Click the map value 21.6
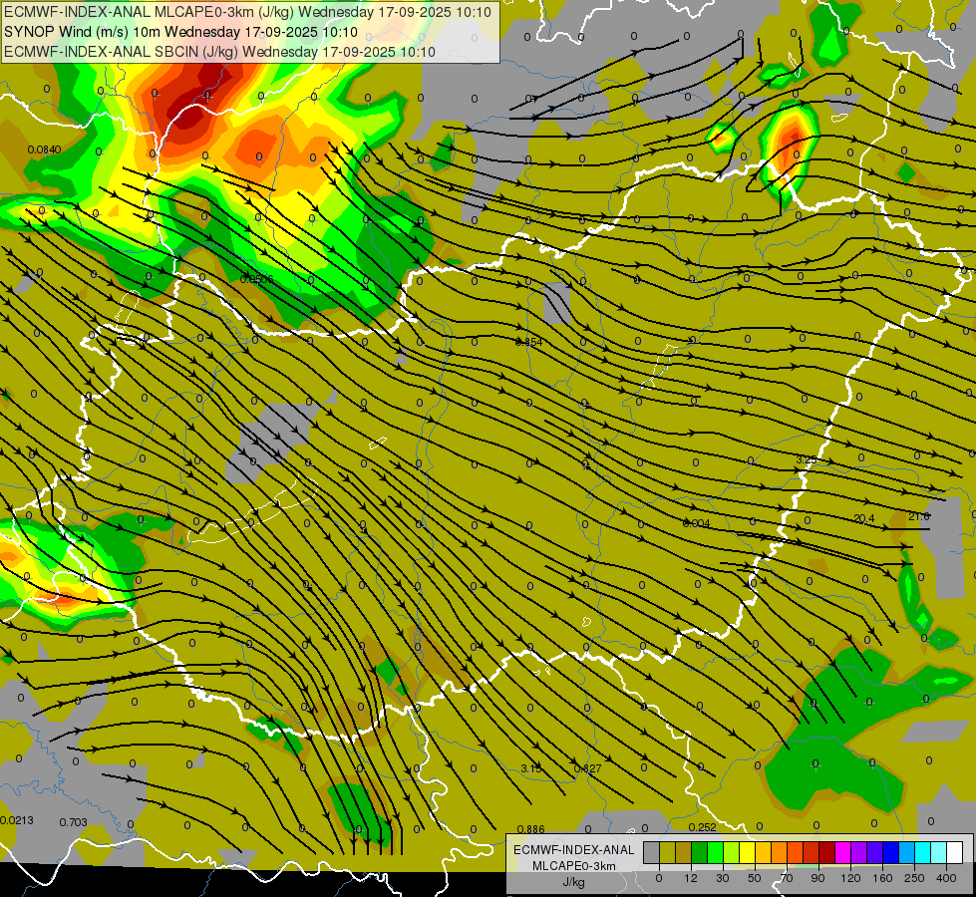The width and height of the screenshot is (976, 897). [919, 516]
